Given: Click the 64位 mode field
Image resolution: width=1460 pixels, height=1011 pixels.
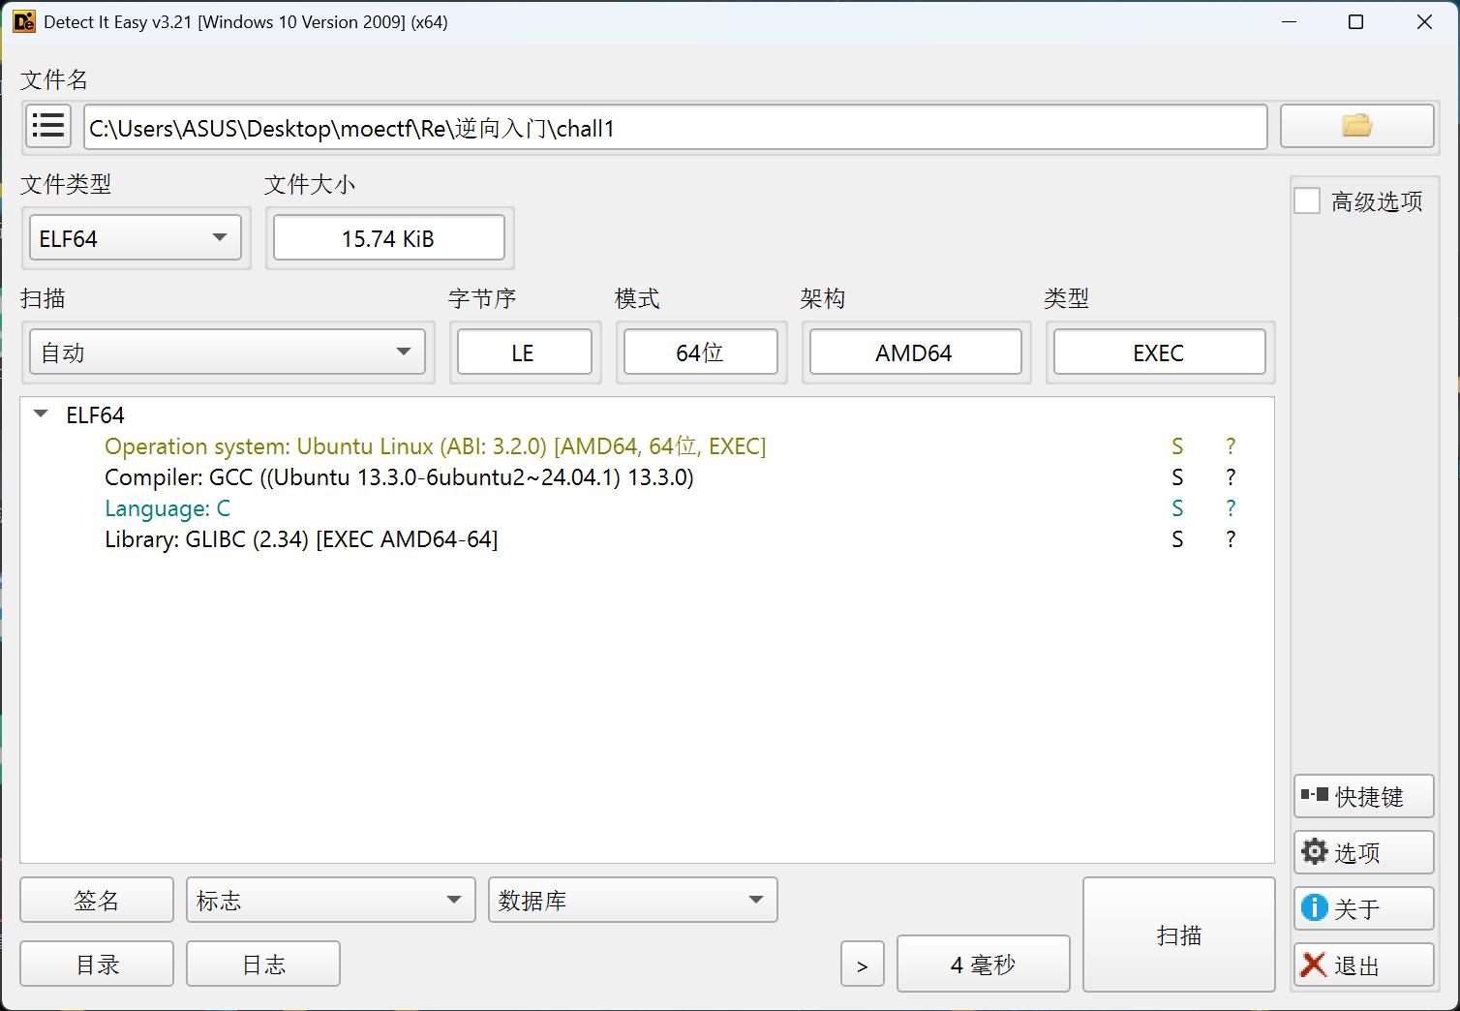Looking at the screenshot, I should point(701,352).
